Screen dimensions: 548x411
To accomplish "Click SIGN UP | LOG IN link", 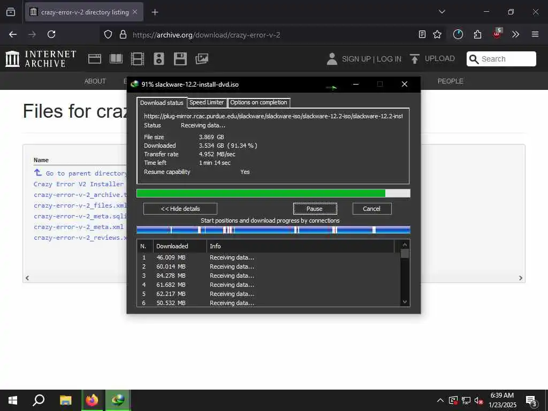I will point(372,59).
